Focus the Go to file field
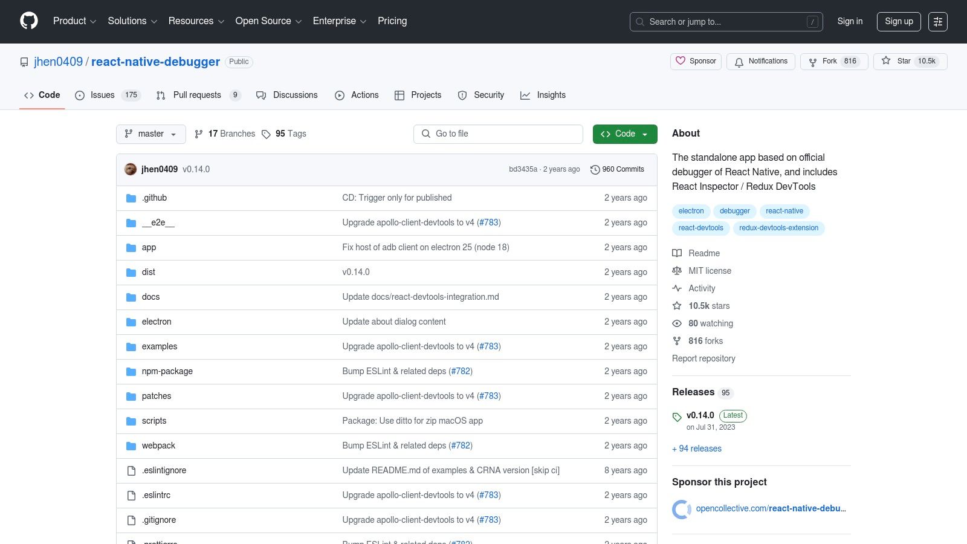This screenshot has width=967, height=544. click(498, 134)
